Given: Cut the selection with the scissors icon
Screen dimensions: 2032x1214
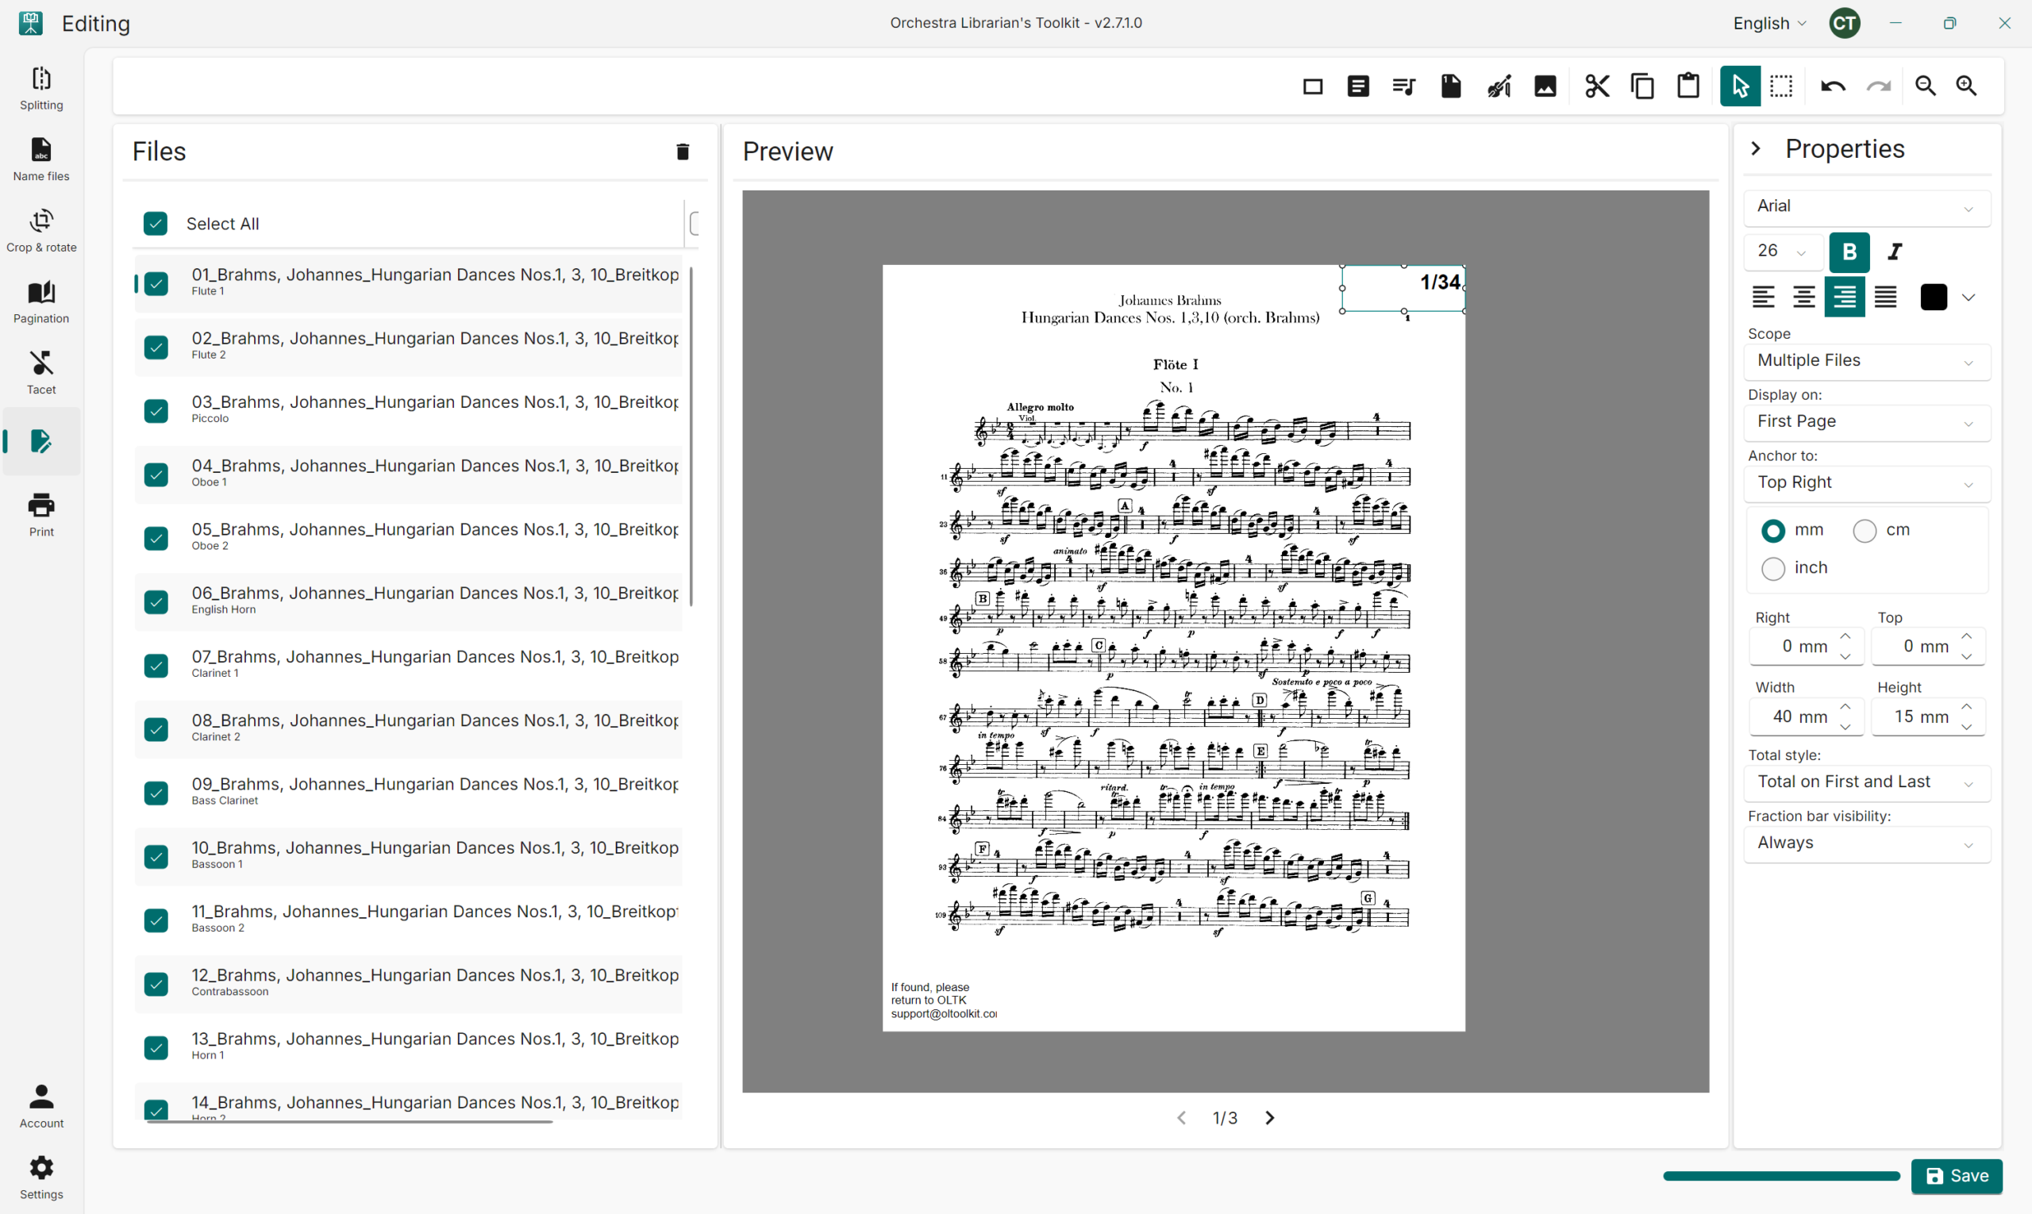Looking at the screenshot, I should (1597, 86).
